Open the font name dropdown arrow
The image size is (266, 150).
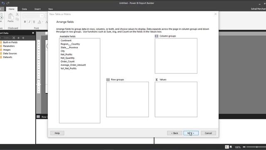[42, 16]
